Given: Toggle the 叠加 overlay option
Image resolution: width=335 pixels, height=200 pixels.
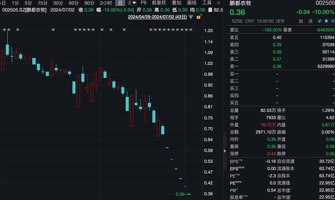Looking at the screenshot, I should 176,3.
